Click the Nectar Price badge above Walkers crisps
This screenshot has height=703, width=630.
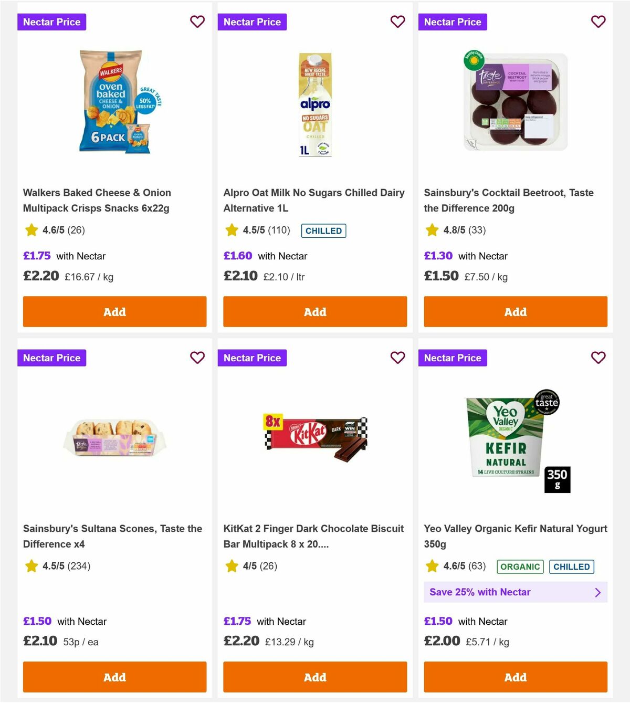click(51, 22)
